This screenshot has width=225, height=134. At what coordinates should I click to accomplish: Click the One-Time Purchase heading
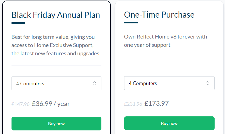point(159,15)
